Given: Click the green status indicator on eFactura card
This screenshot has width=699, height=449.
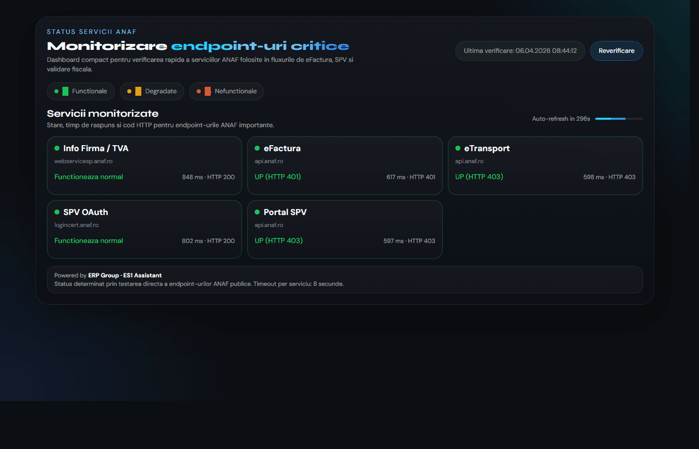Looking at the screenshot, I should [x=257, y=148].
